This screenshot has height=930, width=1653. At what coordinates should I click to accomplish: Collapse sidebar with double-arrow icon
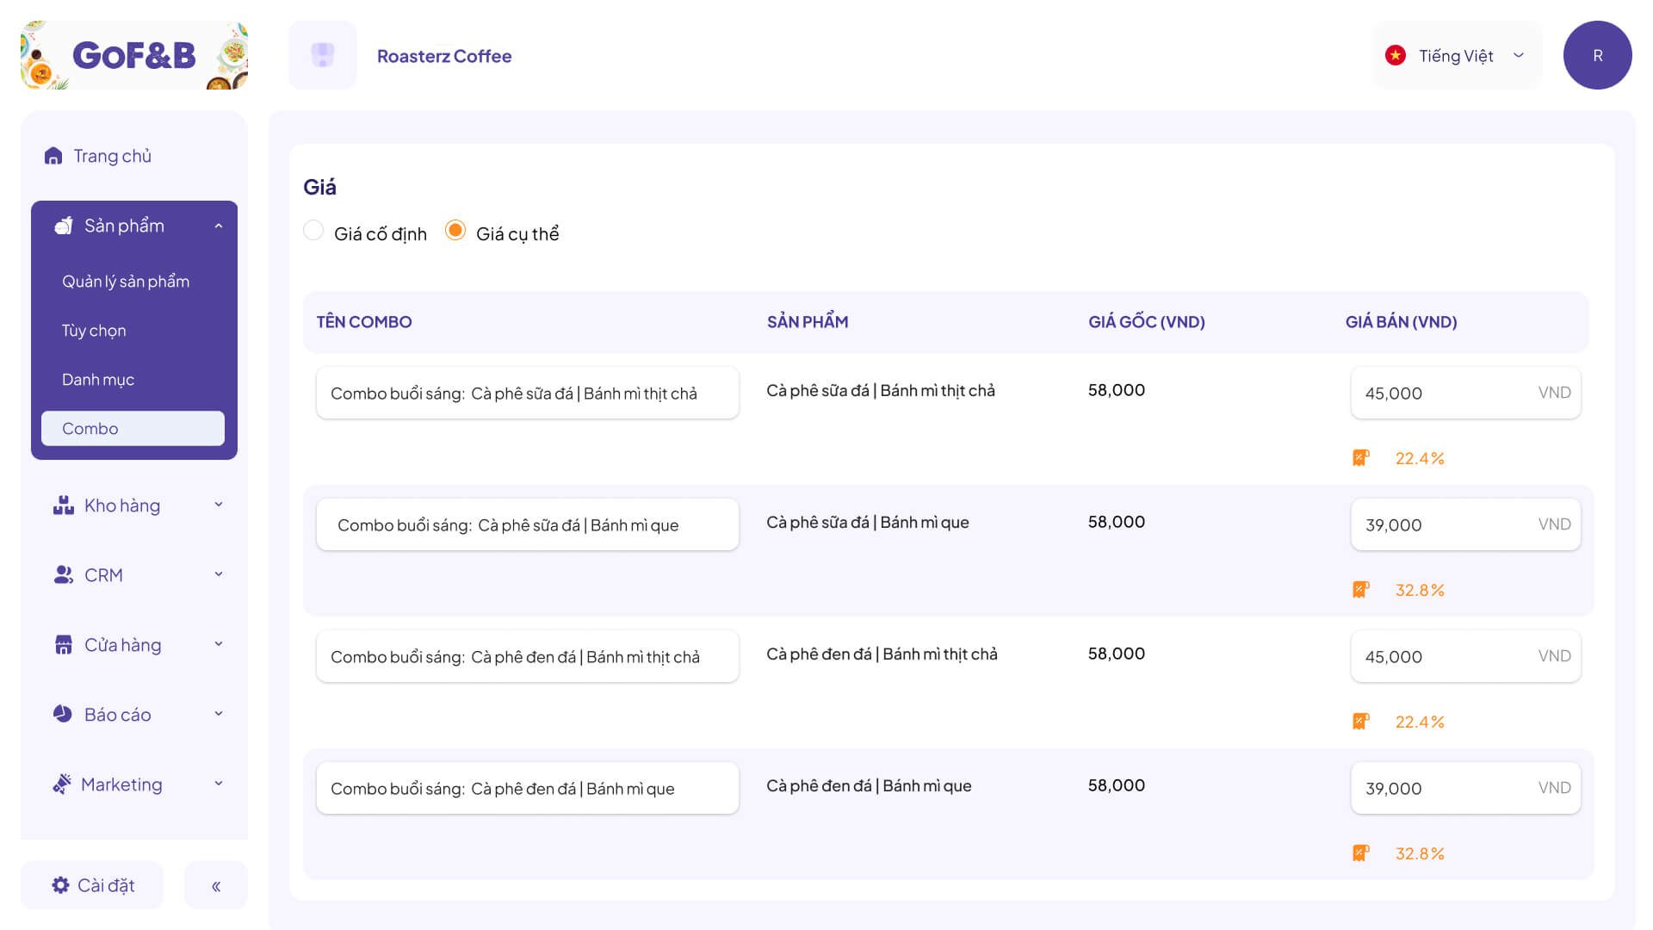[216, 885]
